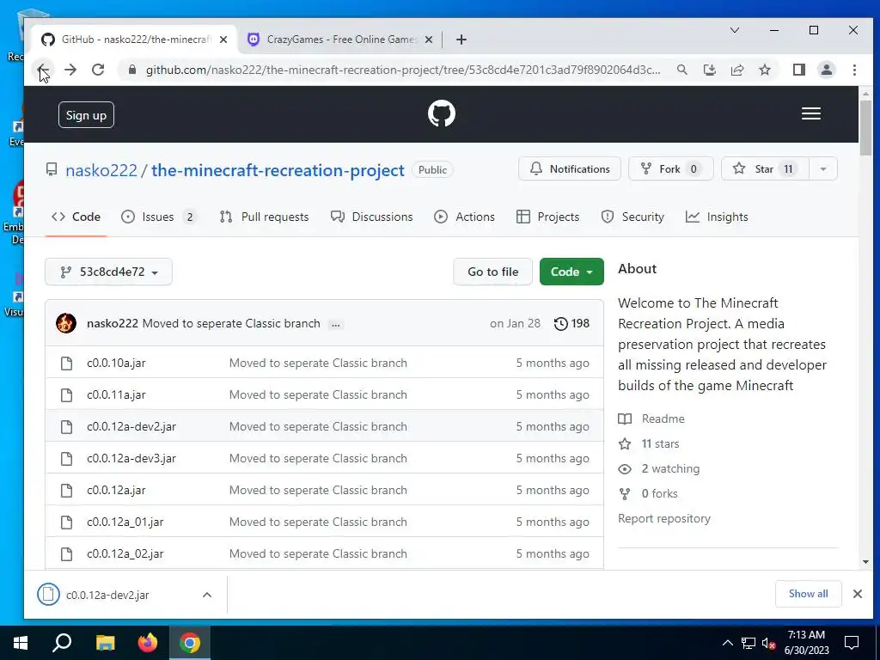Go forward with browser forward arrow
The height and width of the screenshot is (660, 880).
point(70,70)
